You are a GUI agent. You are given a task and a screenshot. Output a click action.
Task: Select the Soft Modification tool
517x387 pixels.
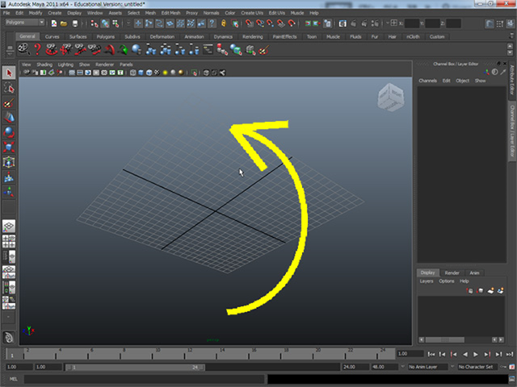click(x=9, y=177)
